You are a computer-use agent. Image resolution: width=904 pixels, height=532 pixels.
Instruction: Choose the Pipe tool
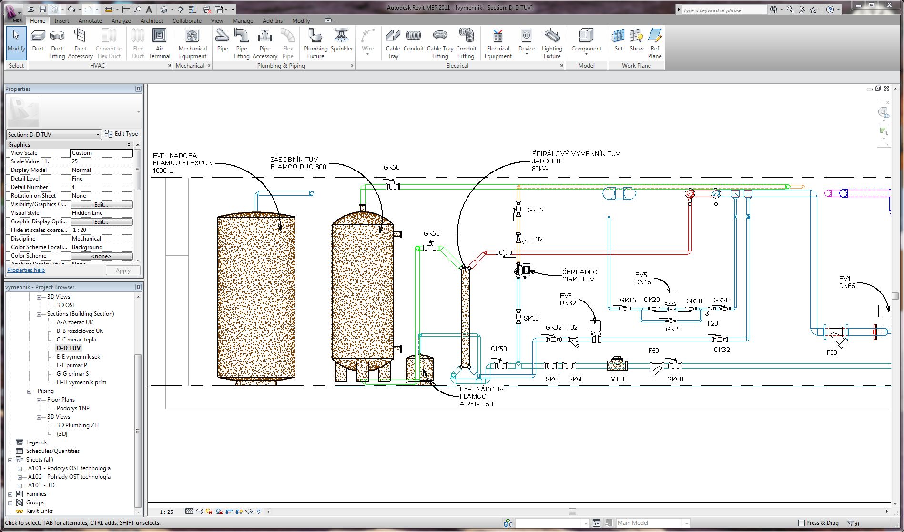(x=222, y=41)
